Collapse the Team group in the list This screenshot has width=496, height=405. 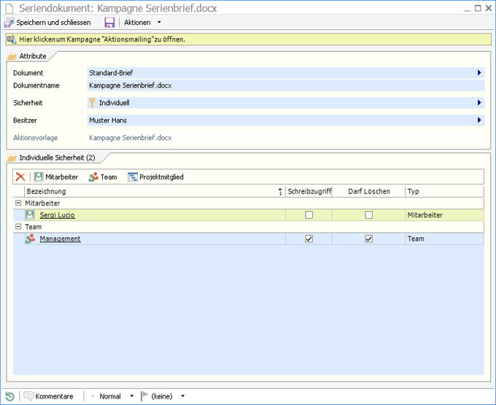tap(18, 227)
